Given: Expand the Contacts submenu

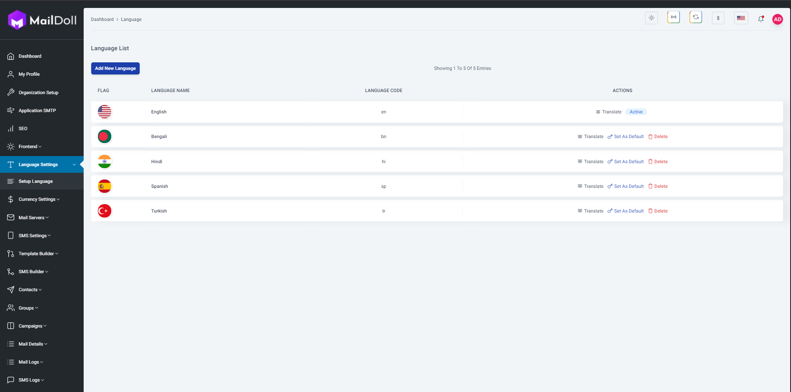Looking at the screenshot, I should click(30, 290).
